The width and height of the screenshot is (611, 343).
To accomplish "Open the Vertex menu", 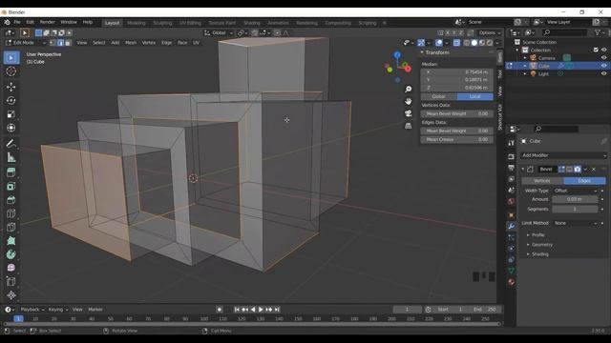I will click(149, 43).
